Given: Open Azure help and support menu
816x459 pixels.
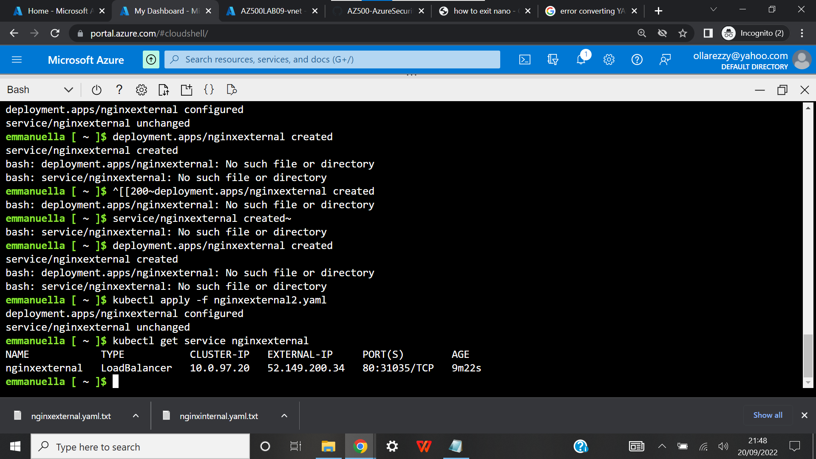Looking at the screenshot, I should tap(637, 59).
